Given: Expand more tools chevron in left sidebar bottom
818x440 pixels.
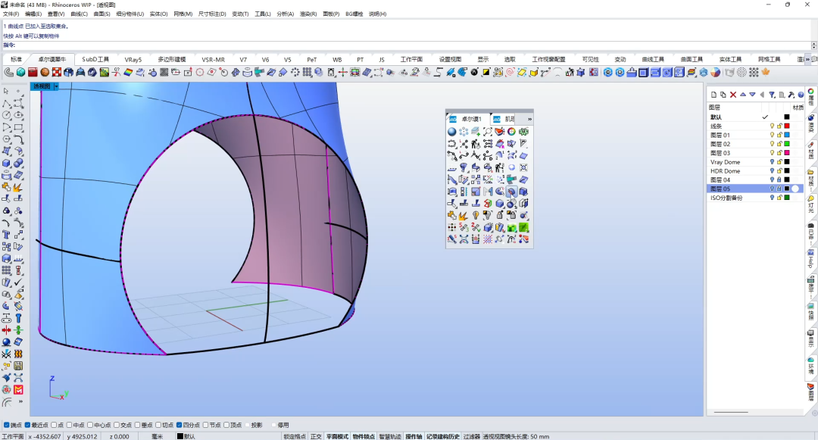Looking at the screenshot, I should click(20, 402).
